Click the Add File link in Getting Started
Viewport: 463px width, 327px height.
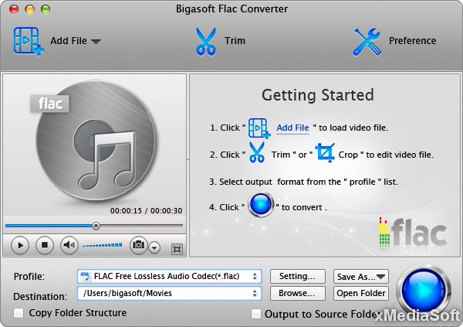pos(292,128)
